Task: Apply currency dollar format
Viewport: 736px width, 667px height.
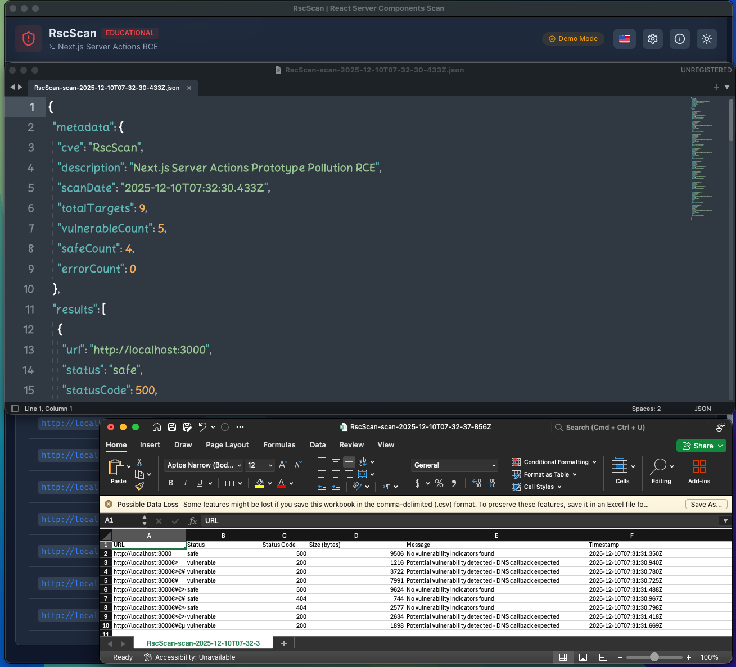Action: (417, 483)
